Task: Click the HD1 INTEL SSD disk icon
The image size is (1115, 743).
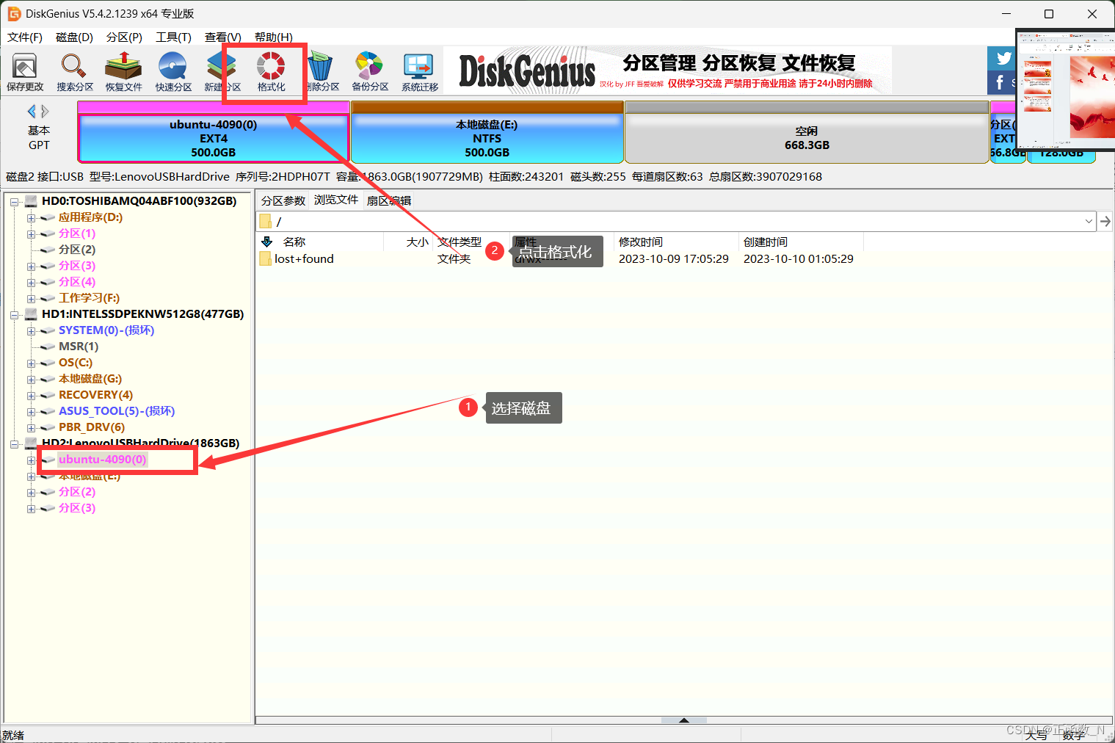Action: point(32,313)
